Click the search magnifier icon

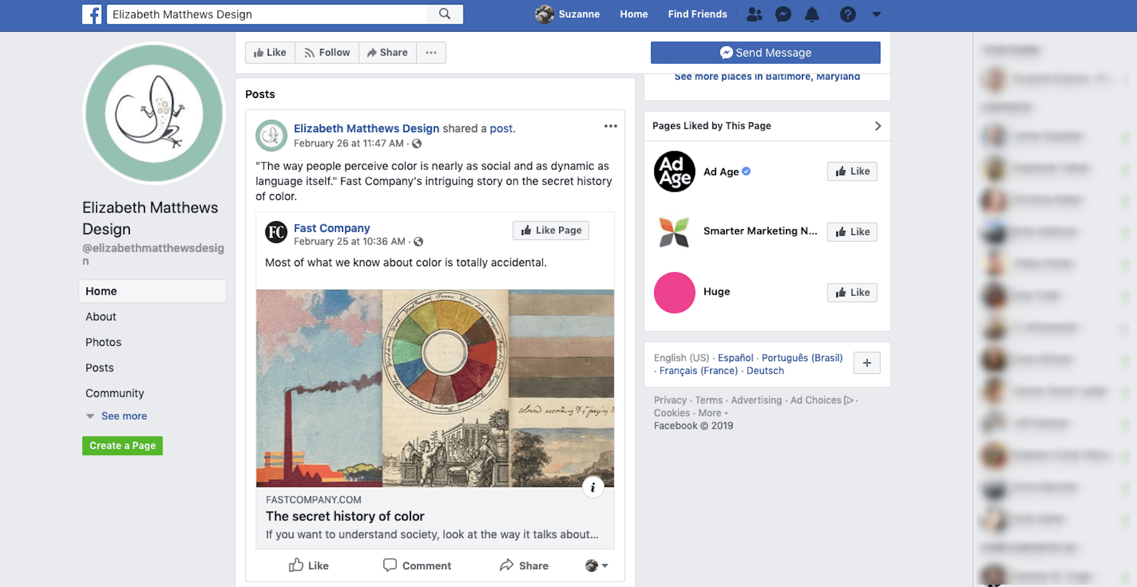pyautogui.click(x=445, y=14)
